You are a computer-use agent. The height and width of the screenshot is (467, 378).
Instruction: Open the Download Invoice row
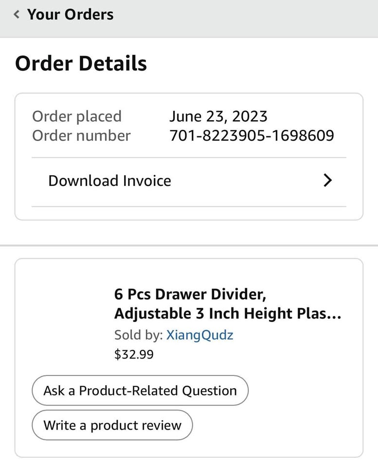click(110, 181)
